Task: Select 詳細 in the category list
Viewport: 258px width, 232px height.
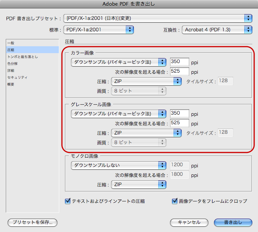Action: click(x=32, y=71)
